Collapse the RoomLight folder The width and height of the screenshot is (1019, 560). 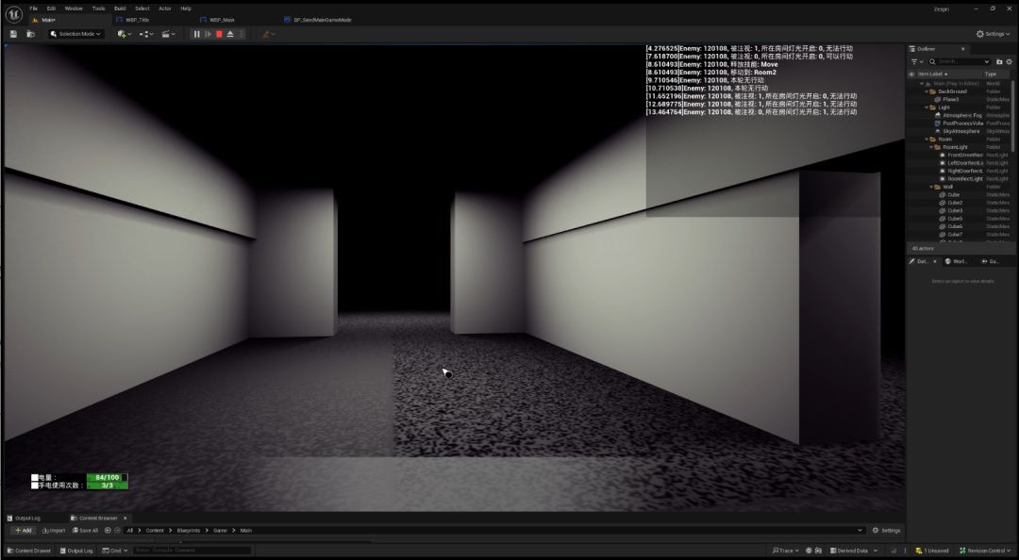931,147
